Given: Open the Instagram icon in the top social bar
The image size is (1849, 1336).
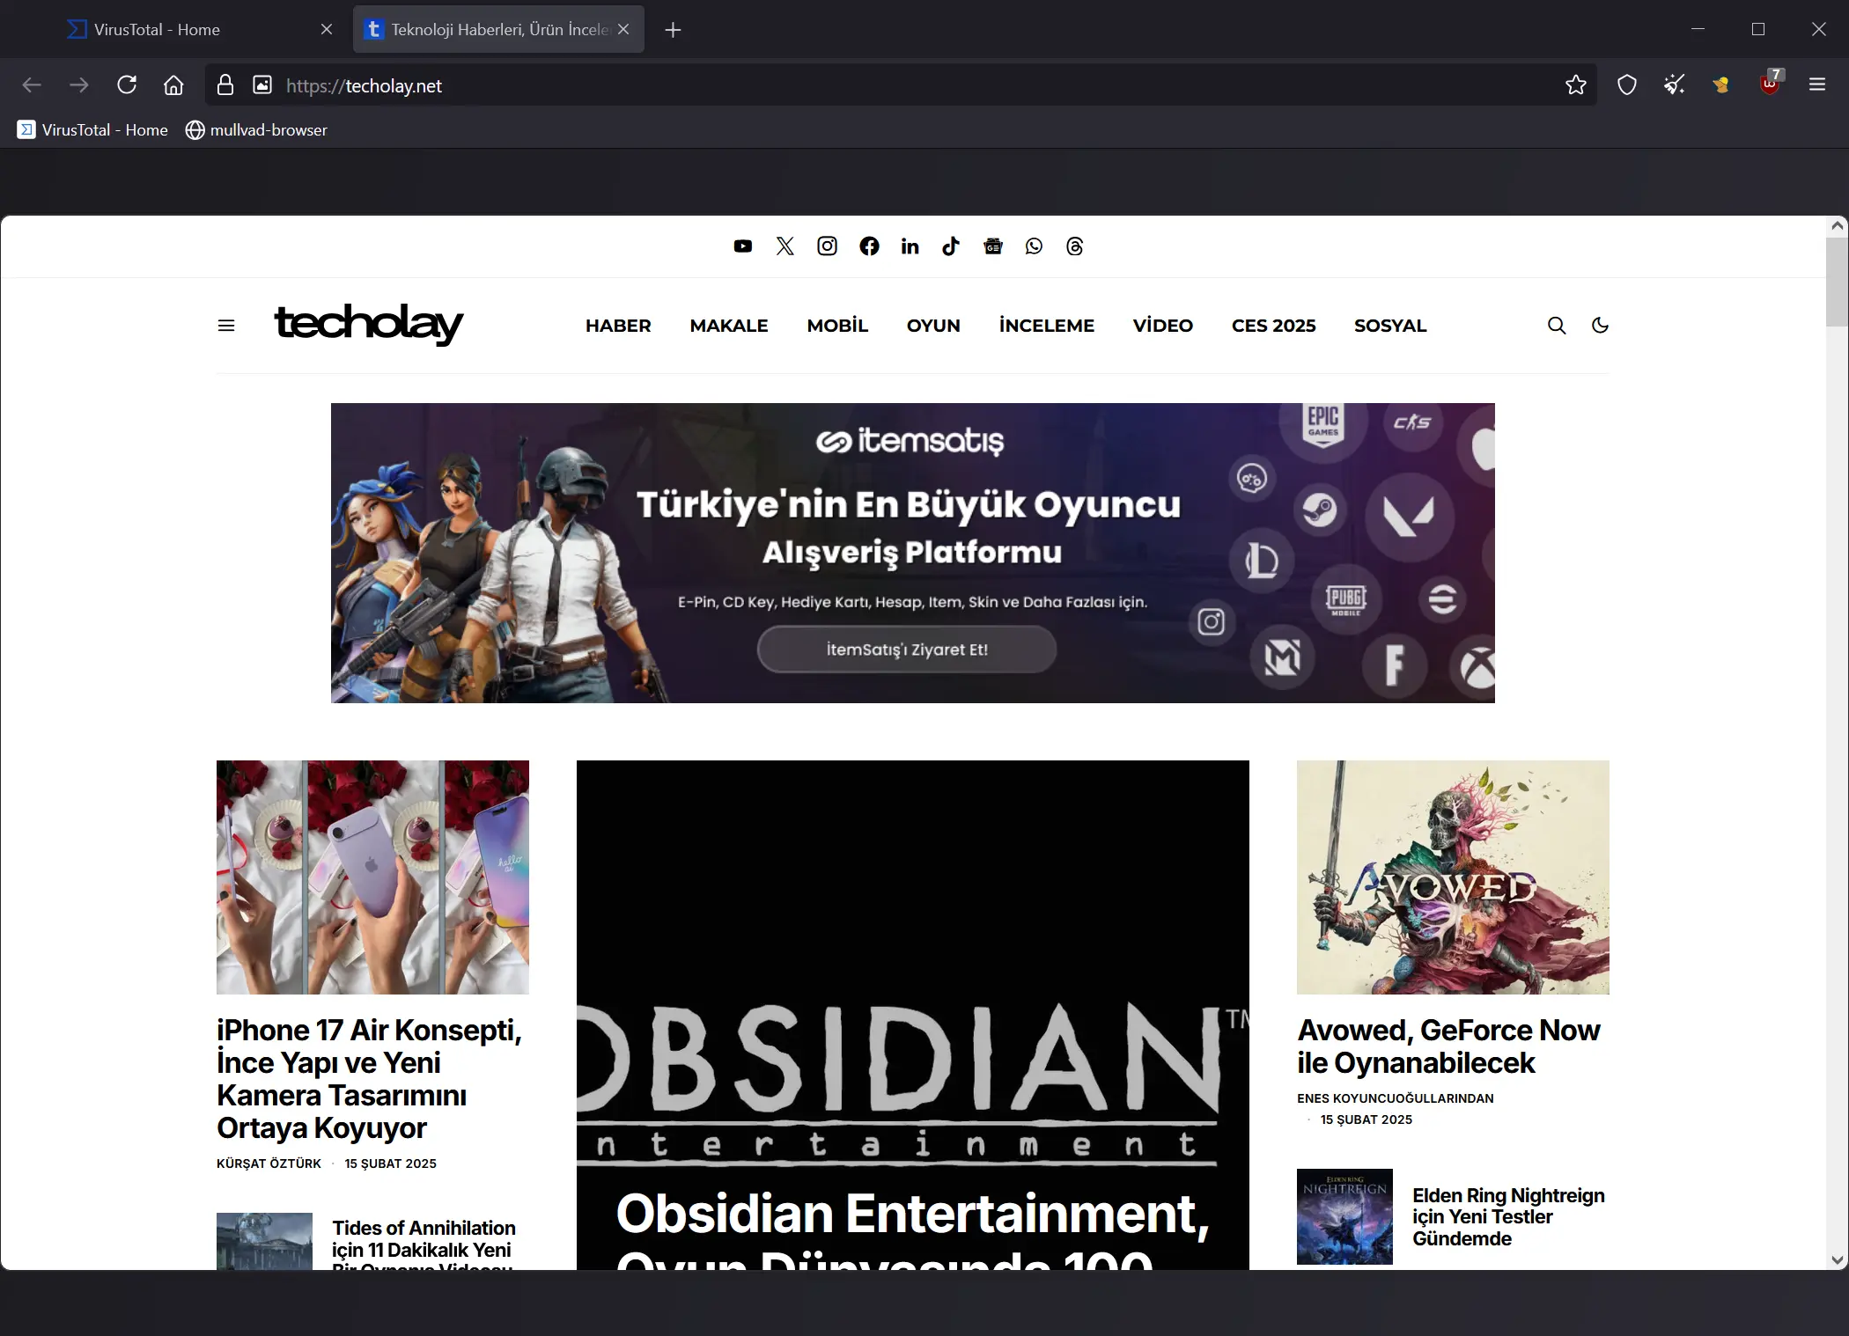Looking at the screenshot, I should pyautogui.click(x=827, y=246).
